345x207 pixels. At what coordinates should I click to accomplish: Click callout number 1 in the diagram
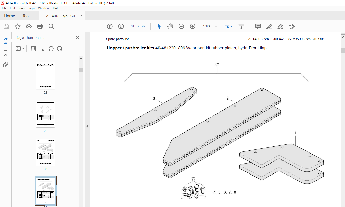pyautogui.click(x=295, y=133)
